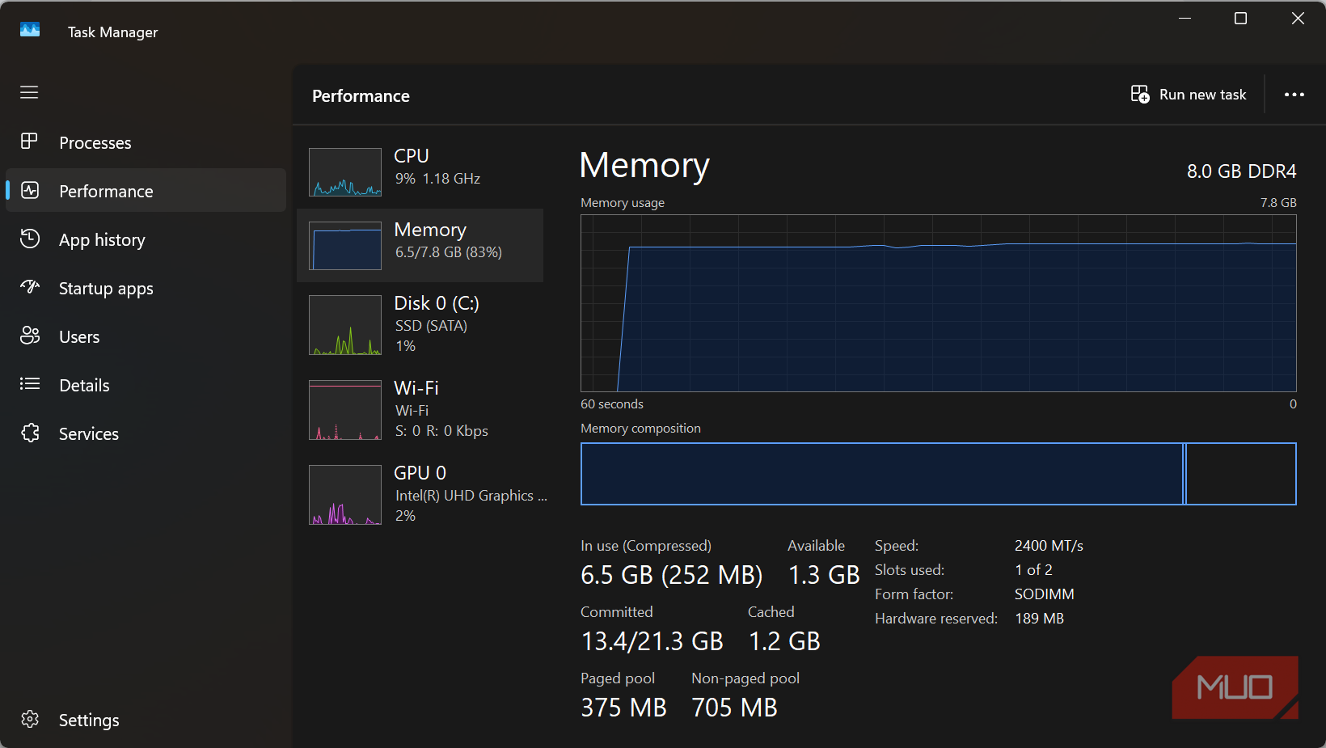Select the CPU mini graph thumbnail
This screenshot has height=748, width=1326.
pyautogui.click(x=345, y=172)
